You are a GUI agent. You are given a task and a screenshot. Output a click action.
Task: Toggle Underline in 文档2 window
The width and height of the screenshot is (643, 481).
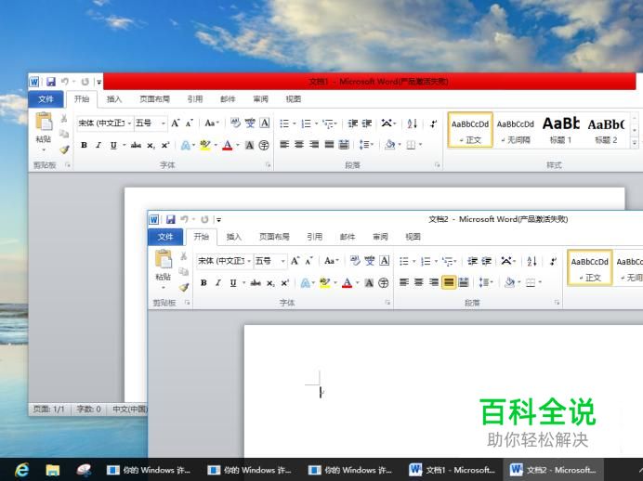233,282
